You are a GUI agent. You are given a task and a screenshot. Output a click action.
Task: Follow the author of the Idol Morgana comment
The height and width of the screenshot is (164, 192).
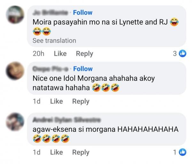pos(83,69)
